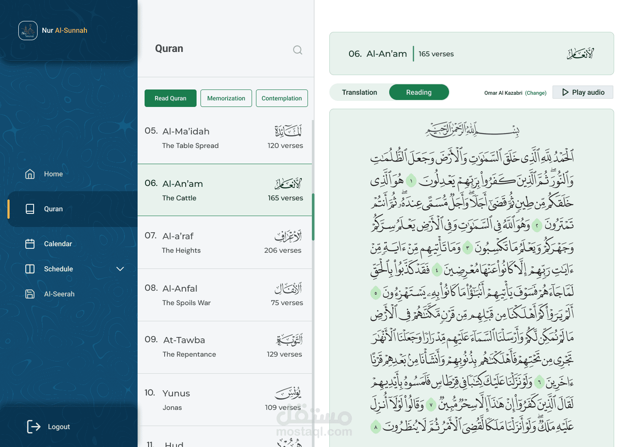Click "206 verses" count
Screen dimensions: 629x447
(283, 251)
